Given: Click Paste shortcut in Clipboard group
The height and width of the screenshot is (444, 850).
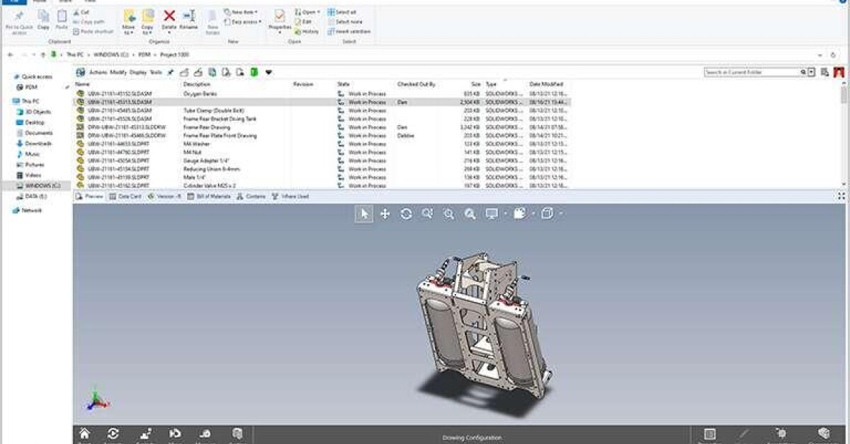Looking at the screenshot, I should click(x=92, y=31).
